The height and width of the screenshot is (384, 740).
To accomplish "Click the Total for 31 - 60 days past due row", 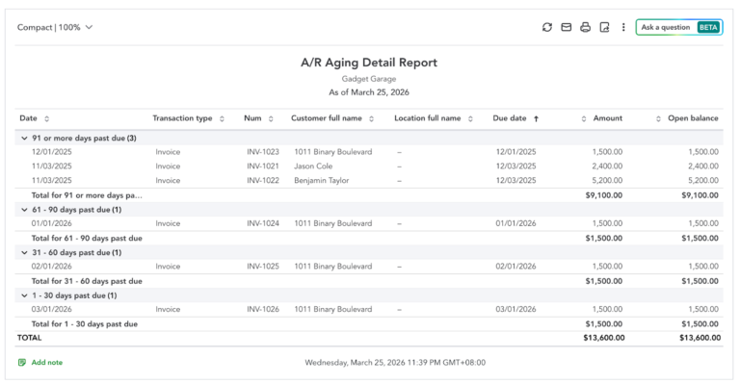I will click(369, 281).
